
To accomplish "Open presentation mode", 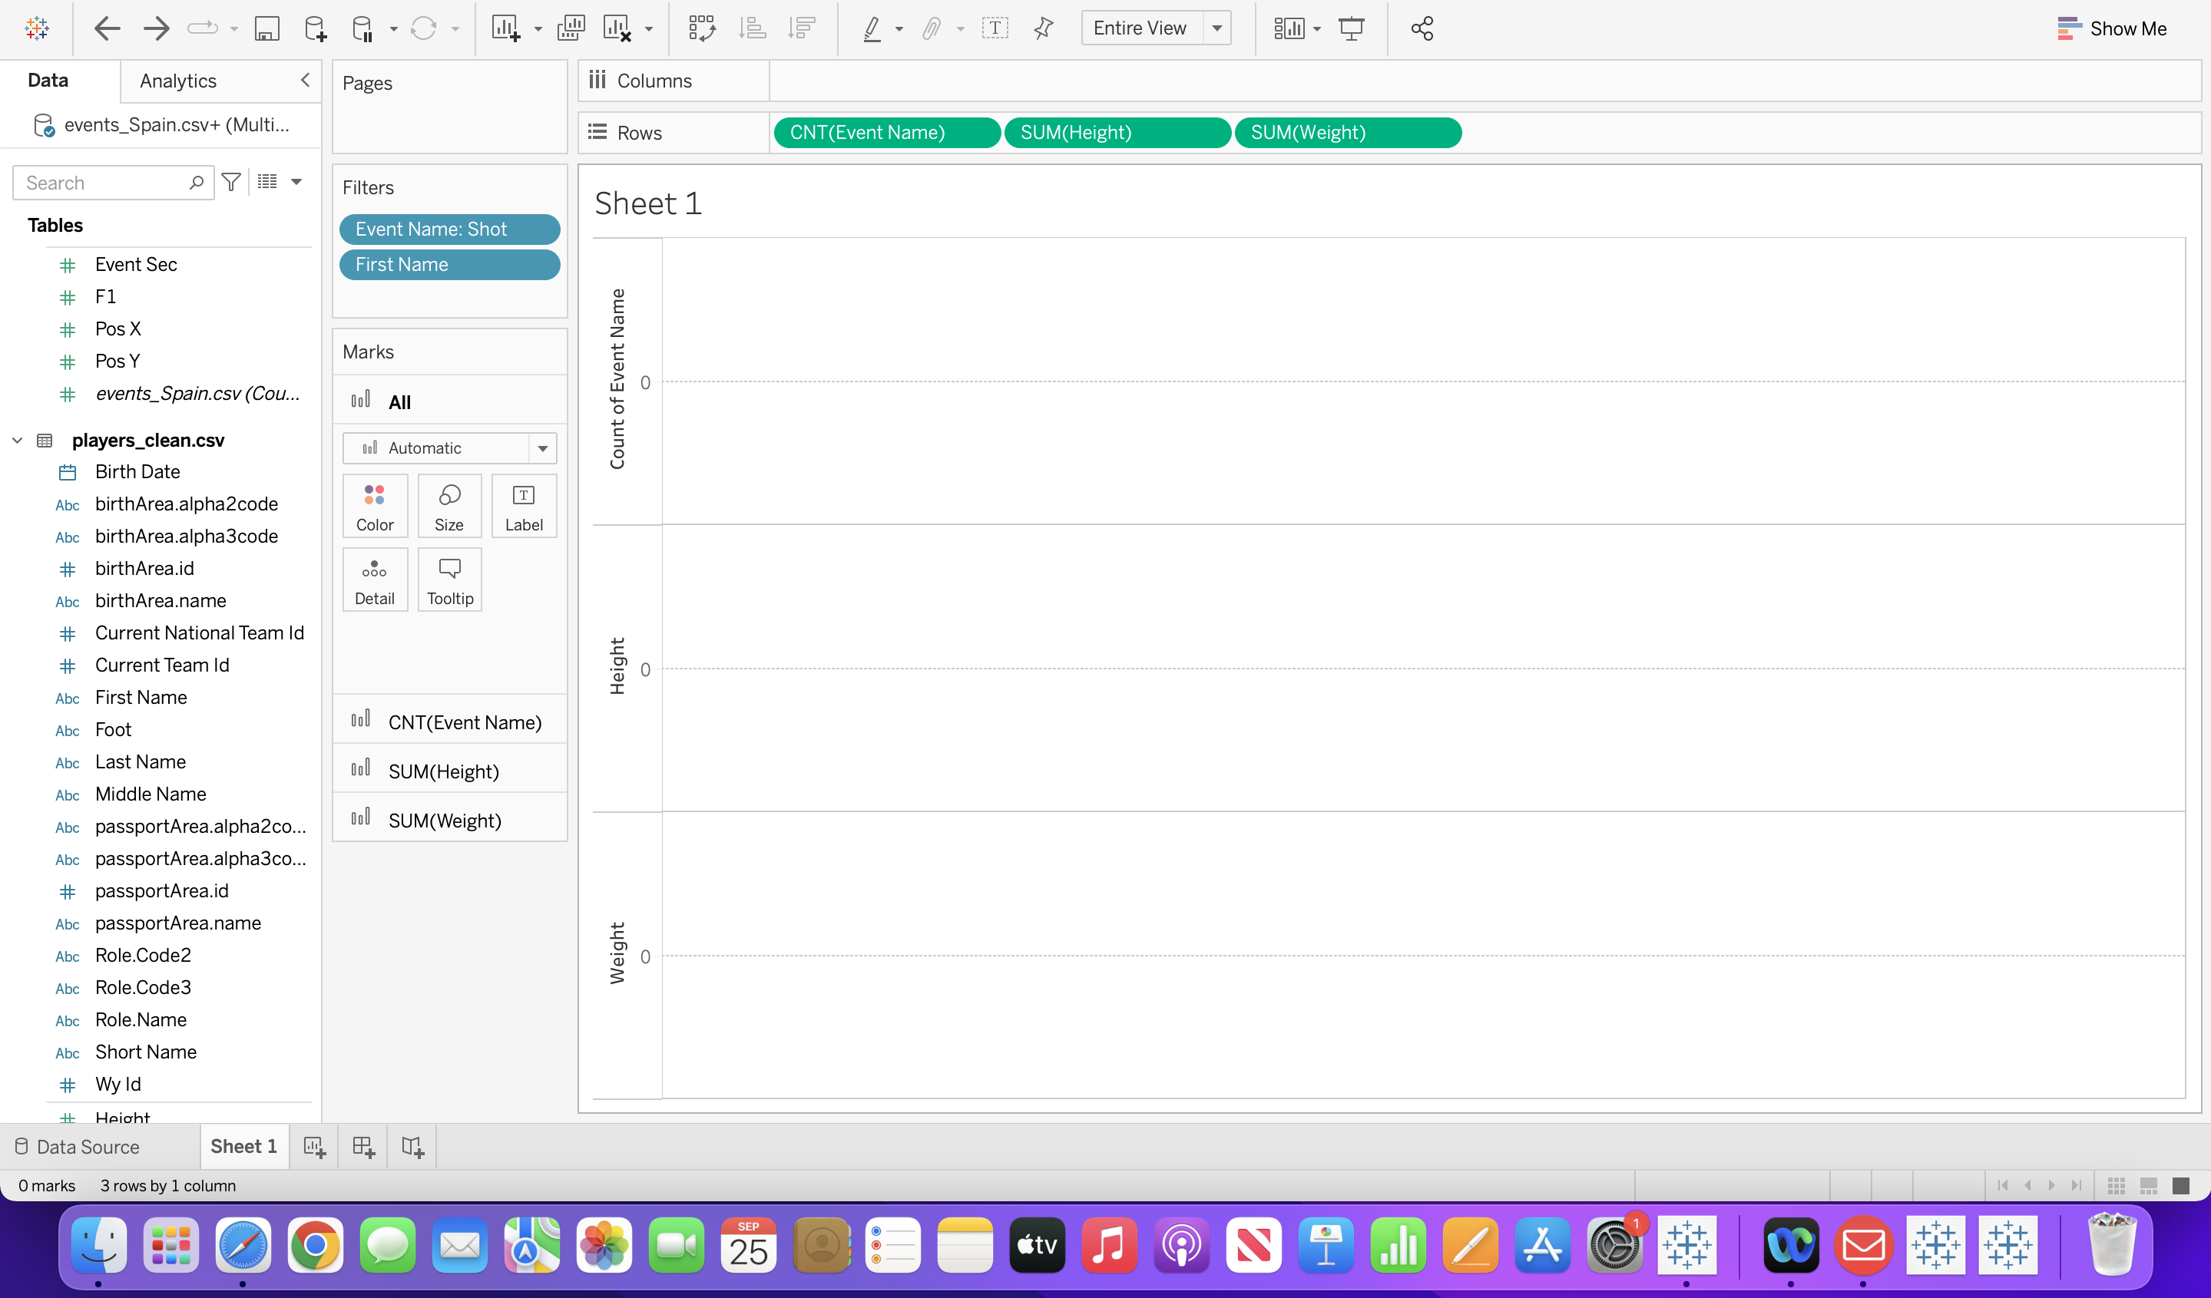I will click(1351, 28).
